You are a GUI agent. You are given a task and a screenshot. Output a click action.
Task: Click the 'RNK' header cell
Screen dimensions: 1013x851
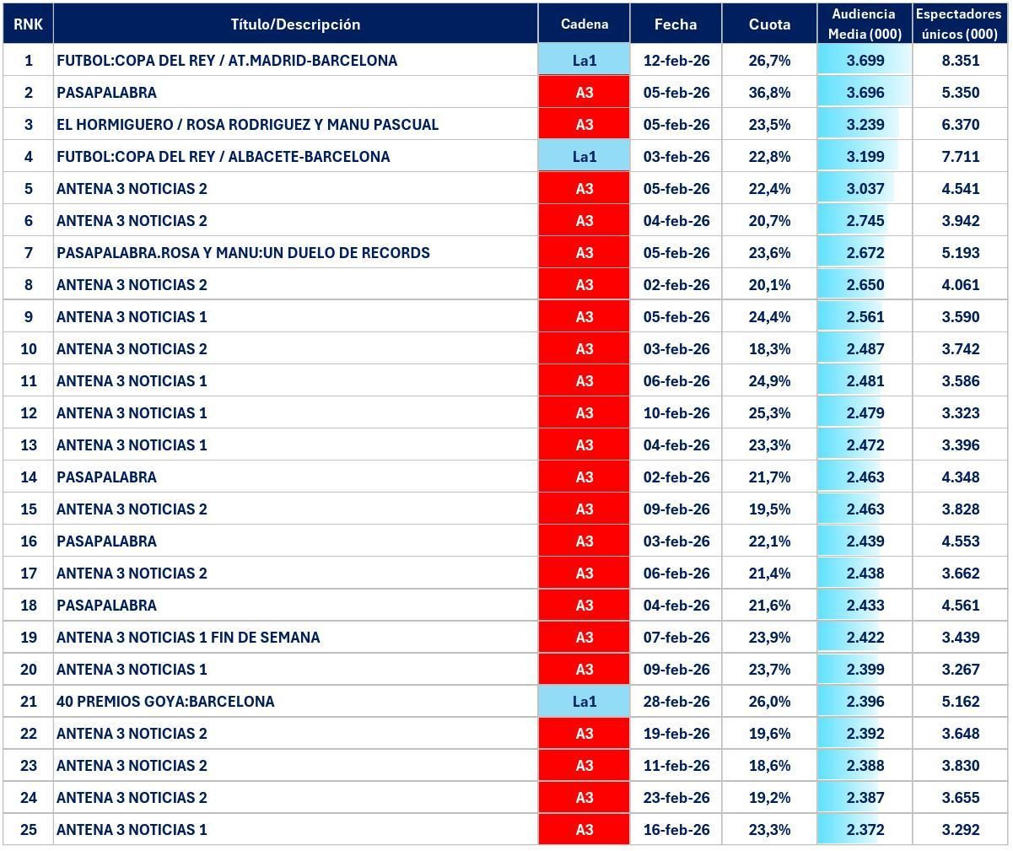coord(28,24)
